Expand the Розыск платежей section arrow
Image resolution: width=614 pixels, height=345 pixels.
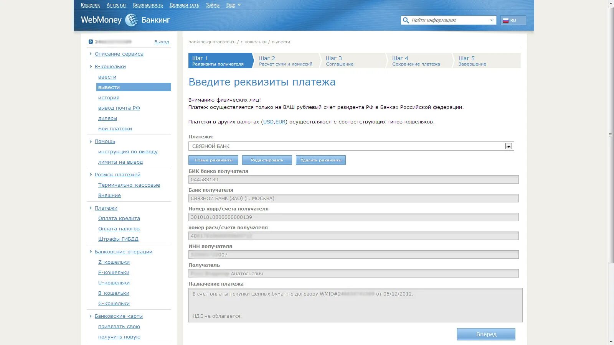coord(91,175)
